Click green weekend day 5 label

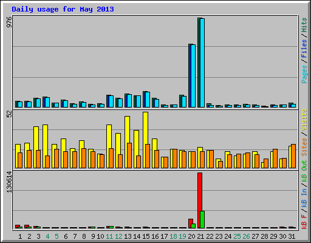pos(56,236)
